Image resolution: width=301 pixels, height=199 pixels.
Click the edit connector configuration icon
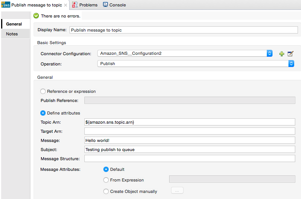click(290, 54)
